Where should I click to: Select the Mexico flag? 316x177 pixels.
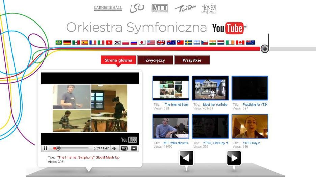76,42
